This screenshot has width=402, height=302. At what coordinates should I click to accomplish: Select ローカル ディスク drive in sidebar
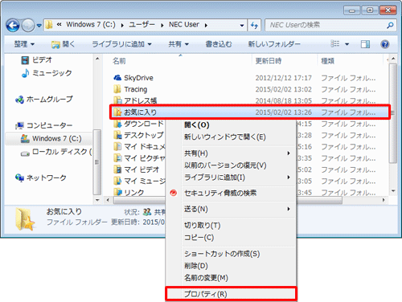56,152
